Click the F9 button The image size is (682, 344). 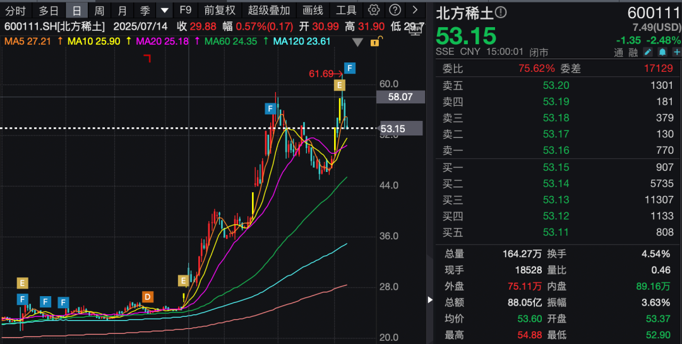185,11
